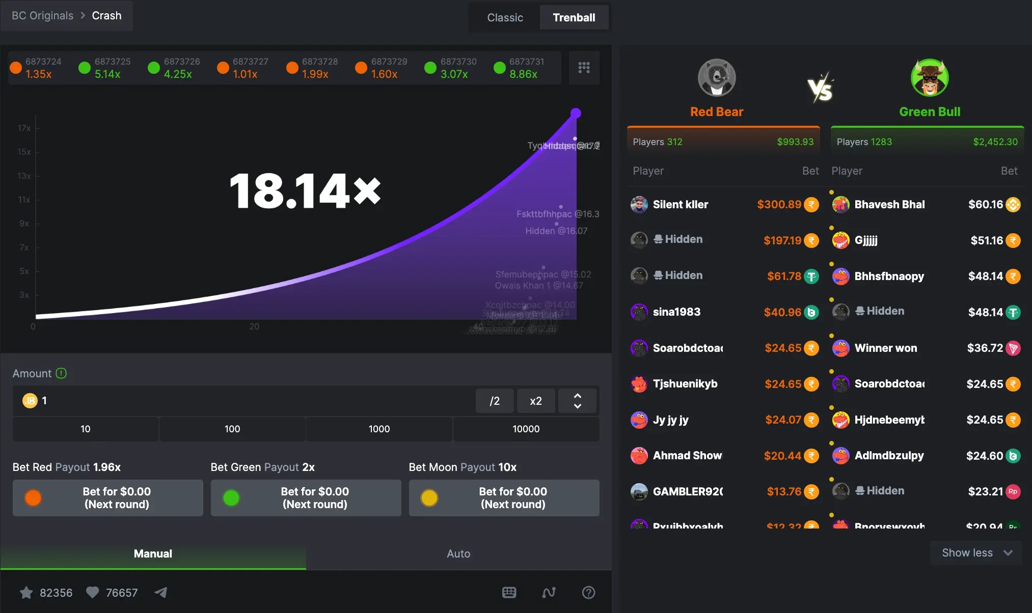
Task: Open round 6873729 result 1.60x
Action: pos(382,68)
